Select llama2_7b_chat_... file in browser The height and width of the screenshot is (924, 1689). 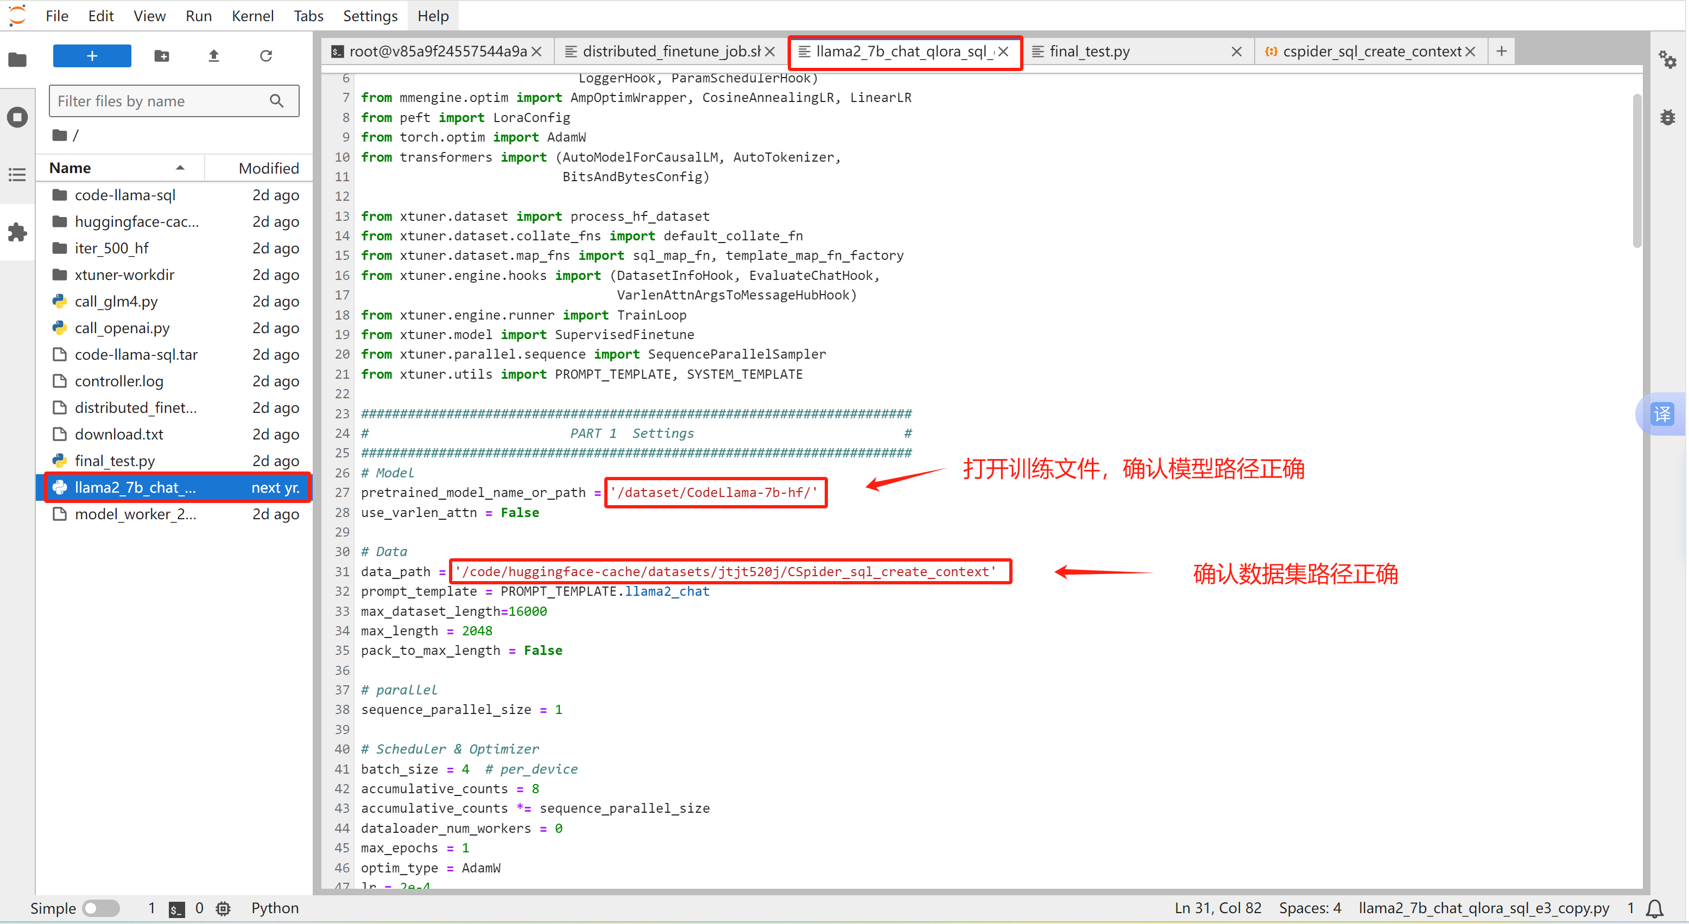[x=174, y=488]
